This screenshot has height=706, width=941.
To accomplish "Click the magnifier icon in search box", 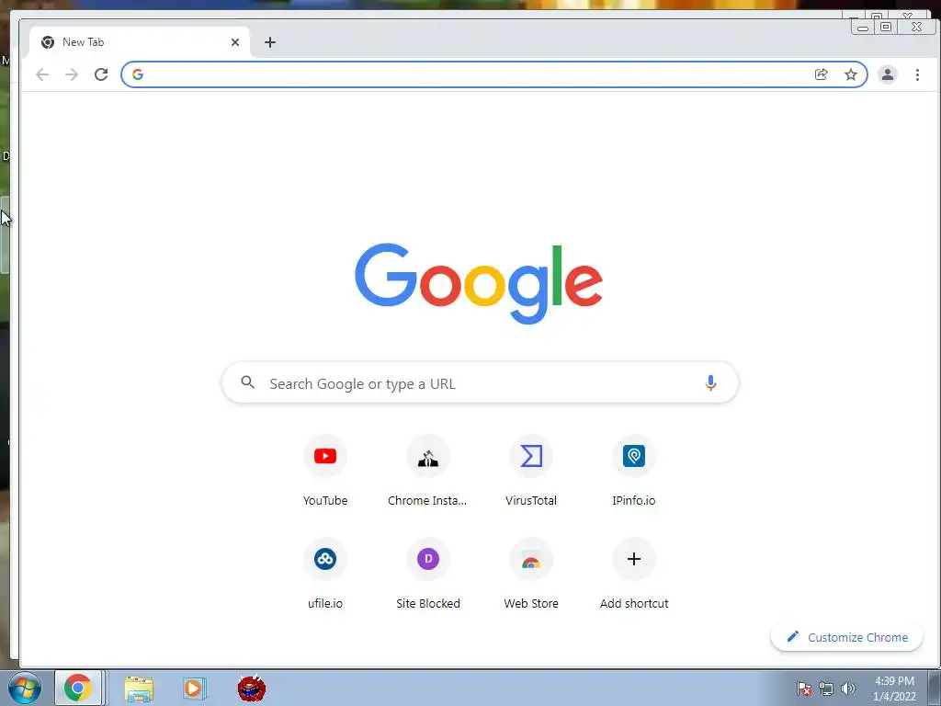I will [x=247, y=381].
